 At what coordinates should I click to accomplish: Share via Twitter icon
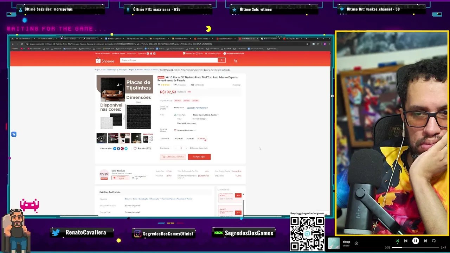click(x=126, y=148)
